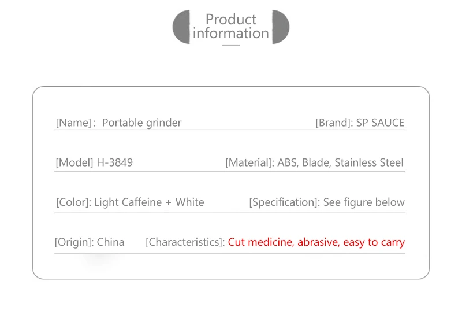
Task: Click the Product information heading
Action: click(230, 26)
